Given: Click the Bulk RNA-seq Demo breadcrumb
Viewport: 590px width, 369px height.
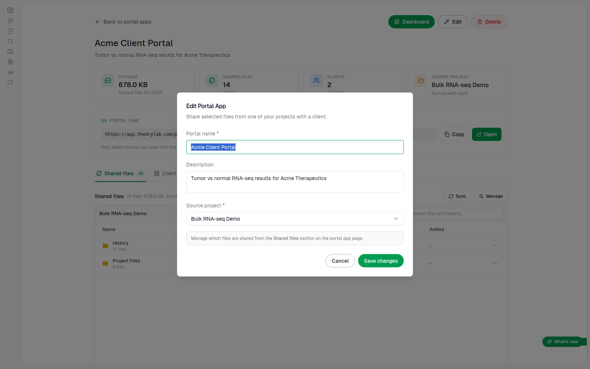Looking at the screenshot, I should pos(123,214).
